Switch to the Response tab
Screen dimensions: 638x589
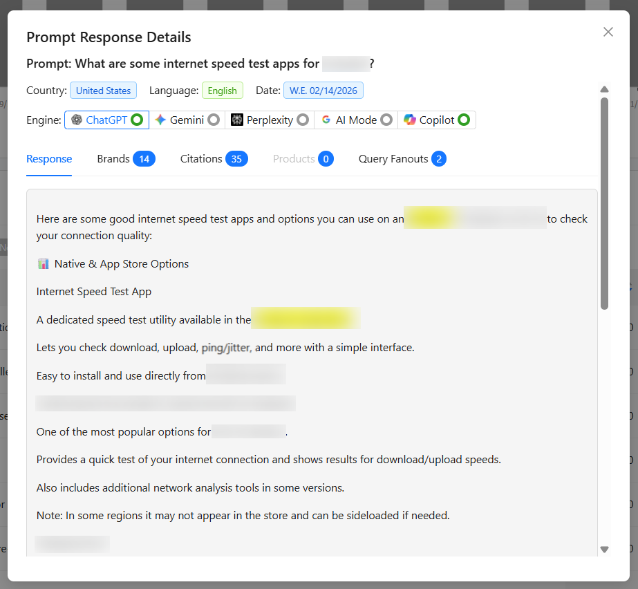(x=49, y=159)
